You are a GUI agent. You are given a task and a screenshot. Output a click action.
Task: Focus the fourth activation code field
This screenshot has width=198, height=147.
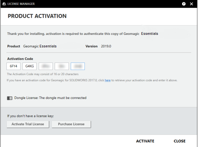62,66
